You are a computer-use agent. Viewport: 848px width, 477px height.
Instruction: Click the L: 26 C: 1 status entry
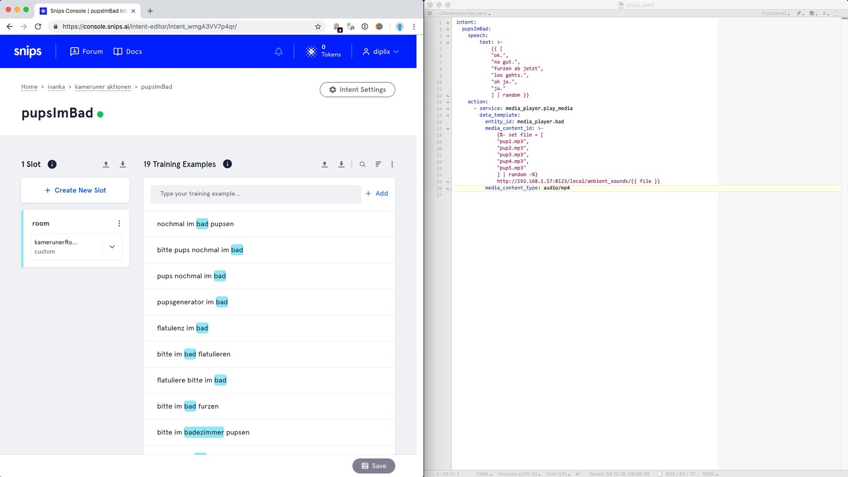(448, 474)
